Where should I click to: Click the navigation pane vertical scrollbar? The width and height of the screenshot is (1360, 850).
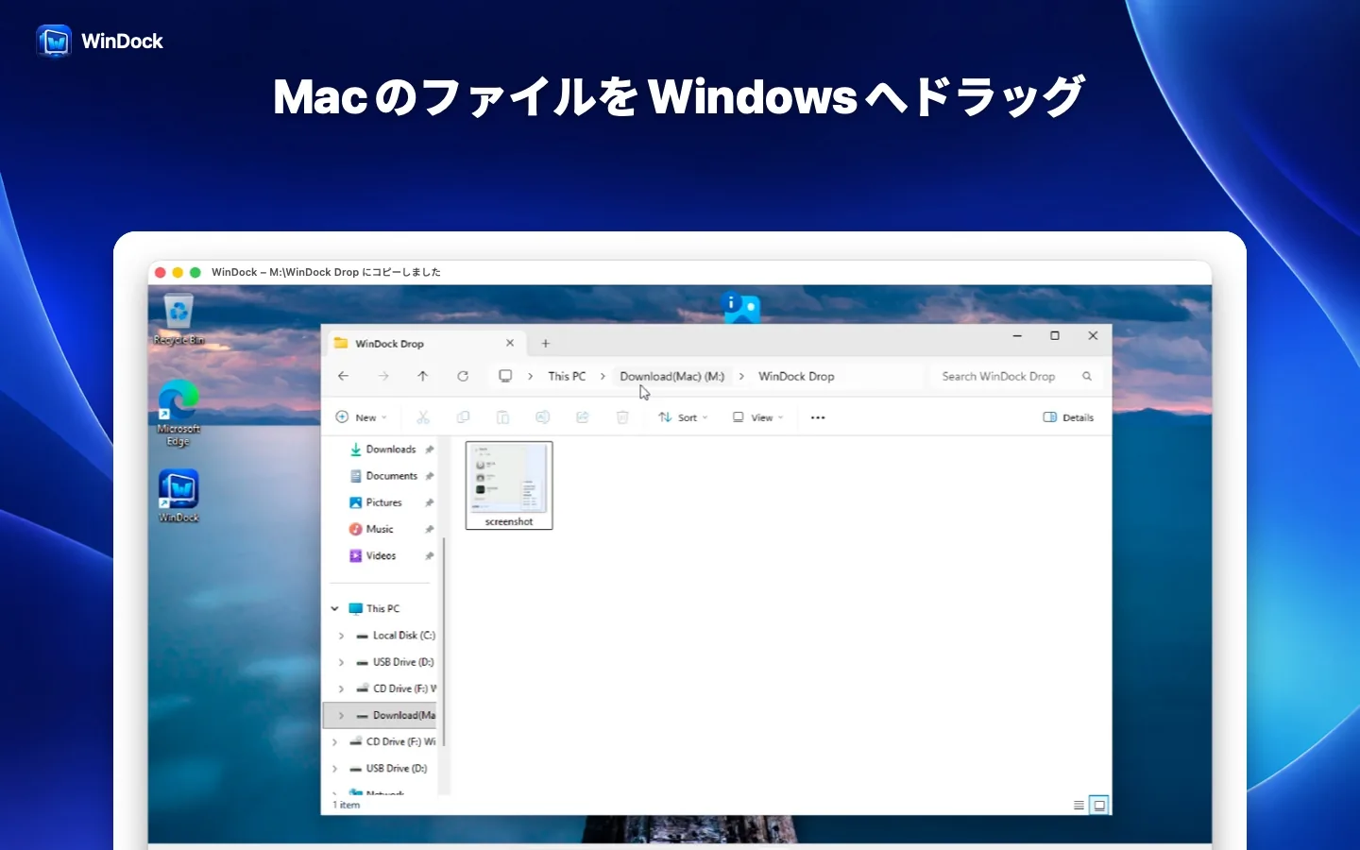[444, 641]
